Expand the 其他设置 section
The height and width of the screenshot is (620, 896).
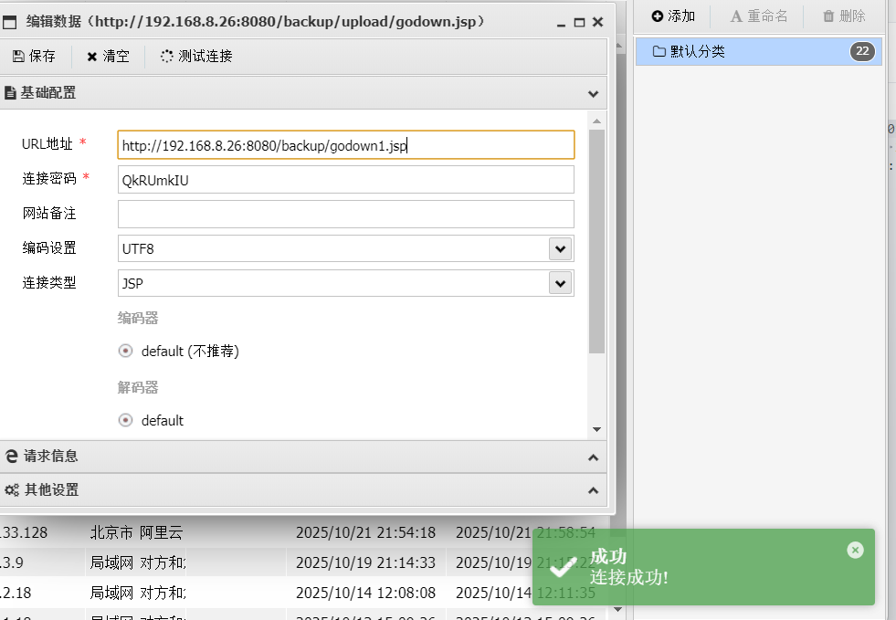[x=593, y=490]
